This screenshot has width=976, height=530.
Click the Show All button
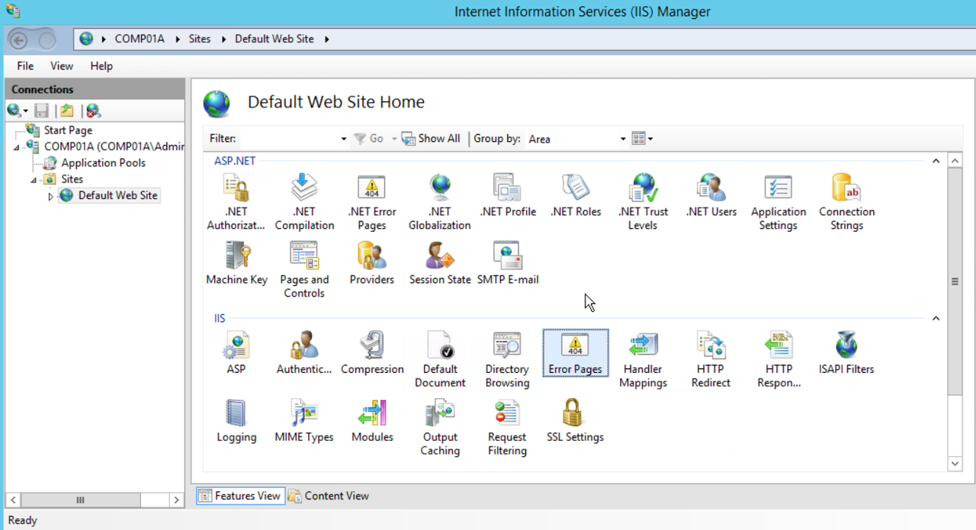point(431,139)
